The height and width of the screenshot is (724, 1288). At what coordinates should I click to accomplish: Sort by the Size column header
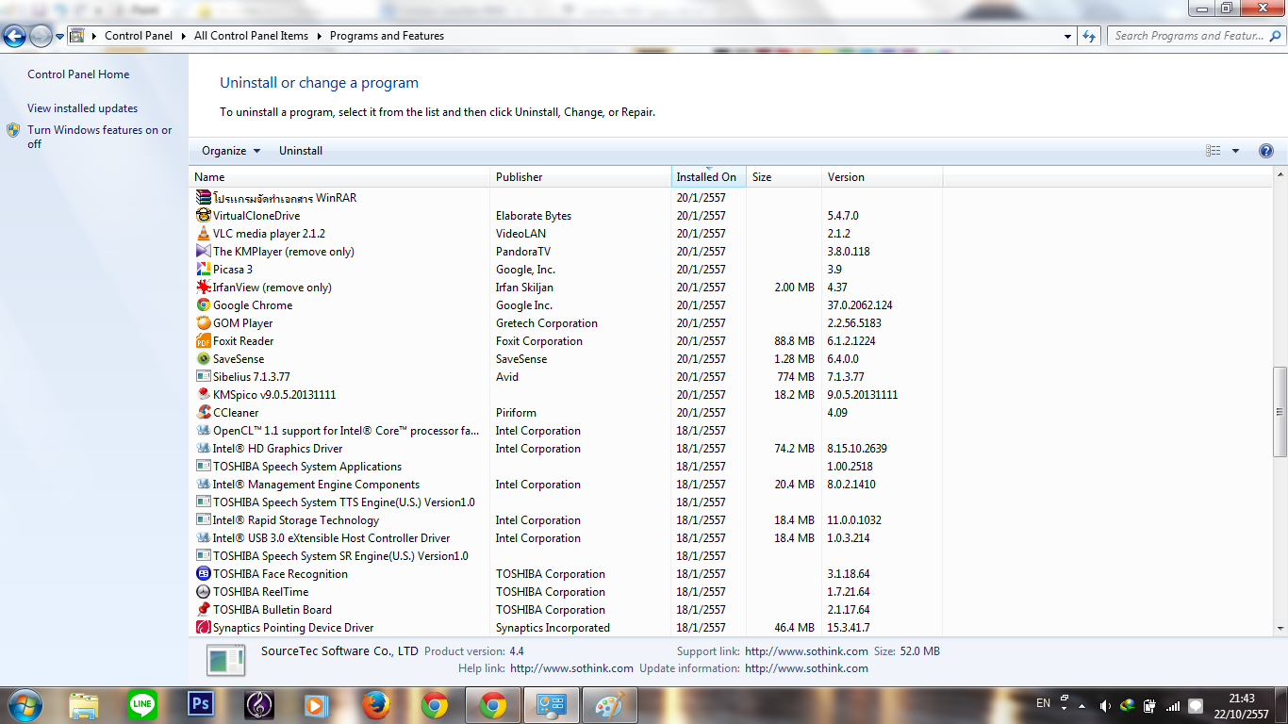784,177
